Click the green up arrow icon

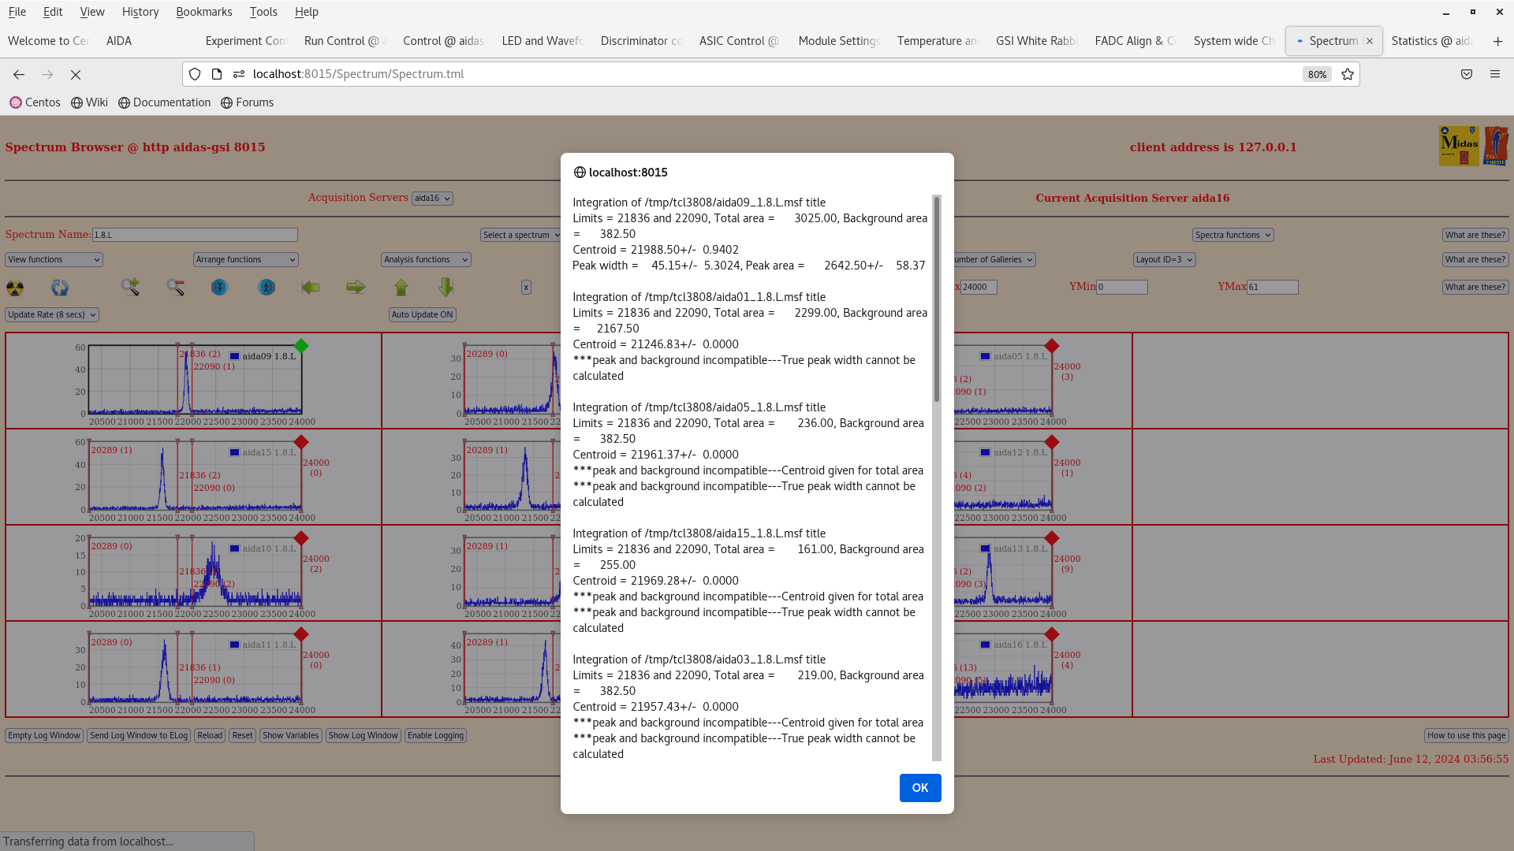click(401, 288)
